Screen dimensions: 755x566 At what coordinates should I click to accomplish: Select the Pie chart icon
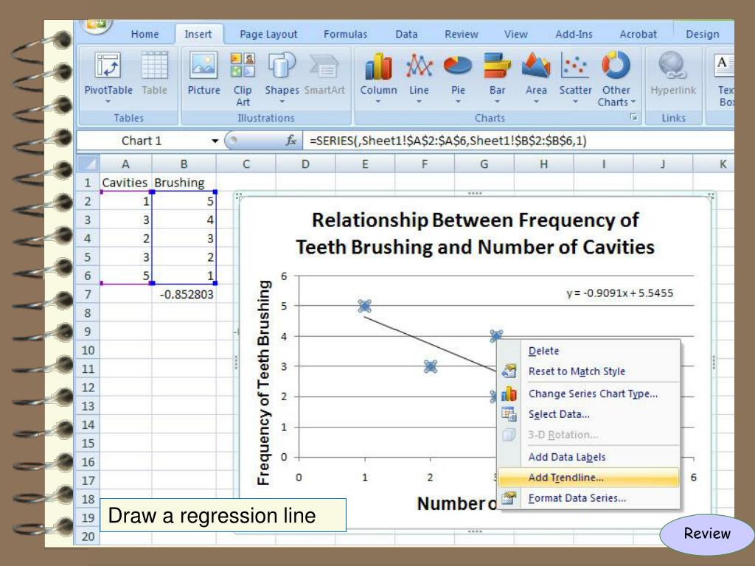point(459,67)
